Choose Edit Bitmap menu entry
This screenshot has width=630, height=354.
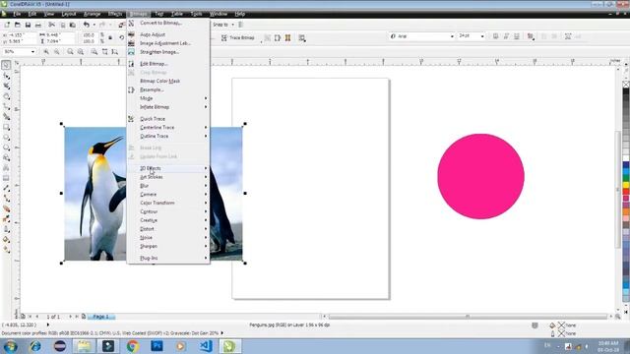coord(168,64)
